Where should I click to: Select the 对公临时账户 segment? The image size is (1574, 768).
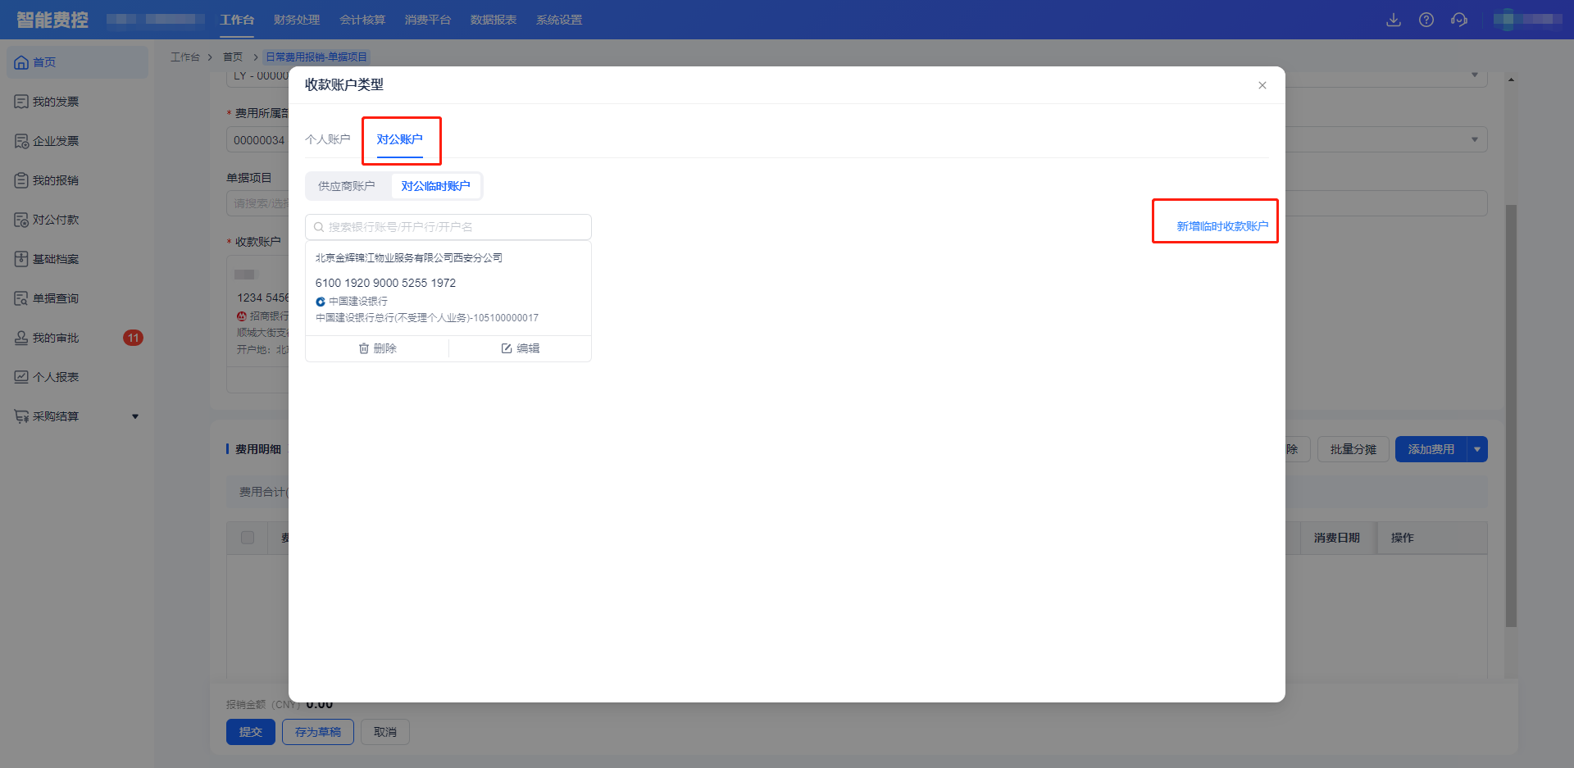pyautogui.click(x=435, y=186)
